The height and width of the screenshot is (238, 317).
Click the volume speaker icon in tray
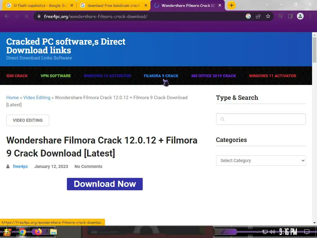[272, 232]
